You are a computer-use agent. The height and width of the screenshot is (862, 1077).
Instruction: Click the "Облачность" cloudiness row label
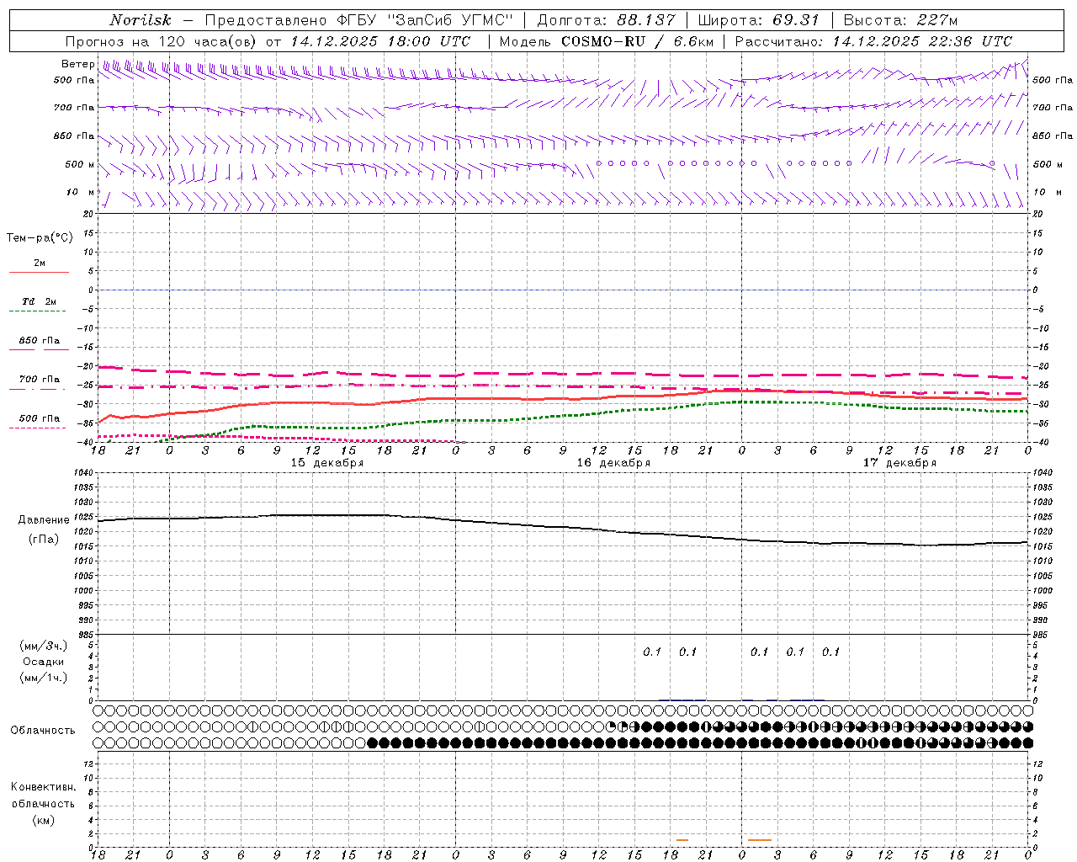[43, 731]
